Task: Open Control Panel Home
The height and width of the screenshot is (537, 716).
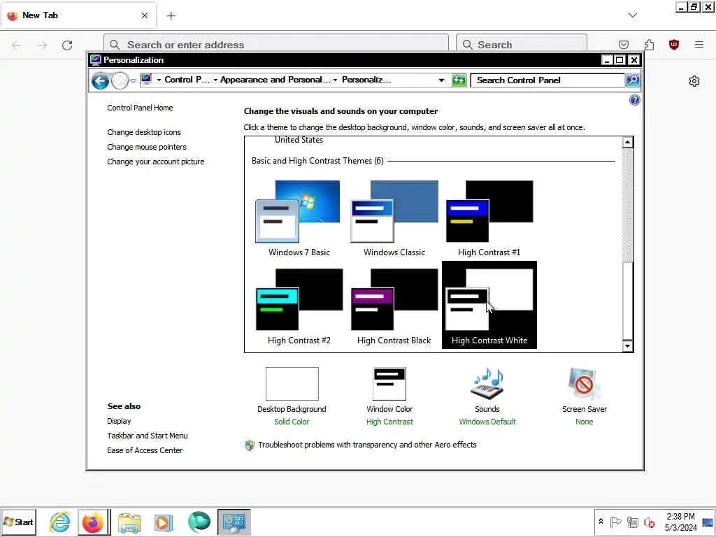Action: [140, 108]
